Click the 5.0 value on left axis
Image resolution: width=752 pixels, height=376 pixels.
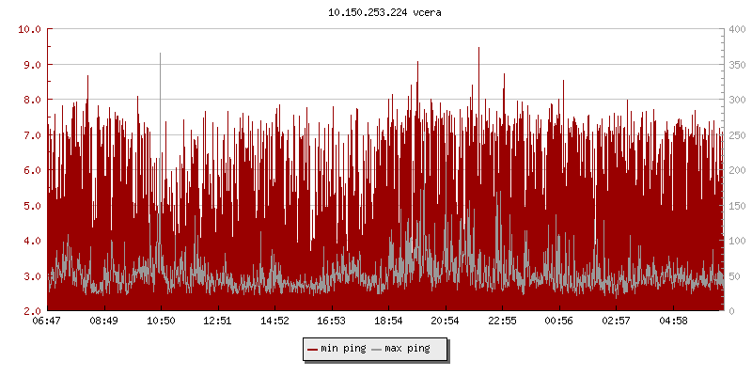[x=32, y=205]
